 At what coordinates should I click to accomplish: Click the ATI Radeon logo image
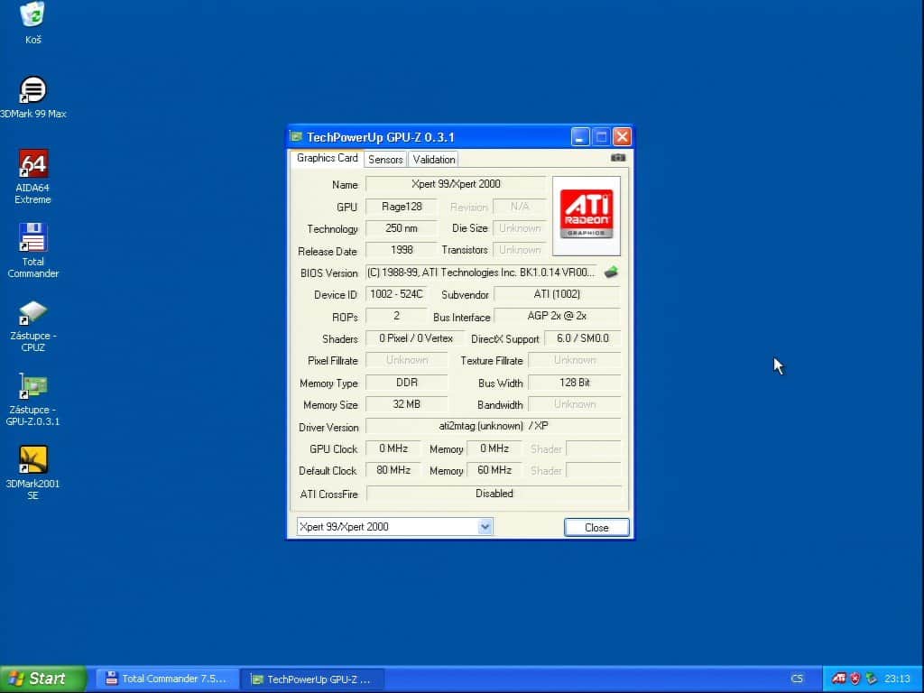click(x=587, y=216)
